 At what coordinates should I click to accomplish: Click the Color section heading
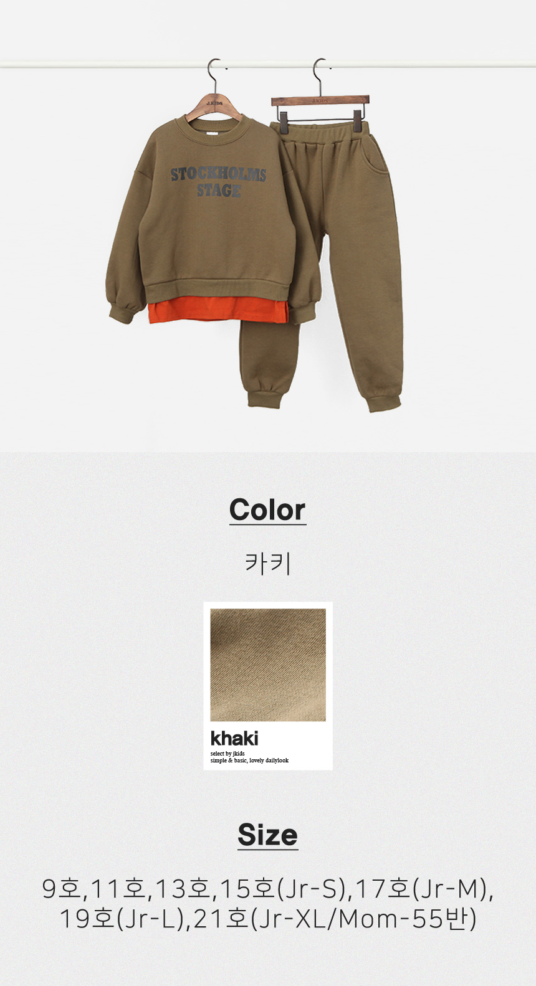(267, 510)
